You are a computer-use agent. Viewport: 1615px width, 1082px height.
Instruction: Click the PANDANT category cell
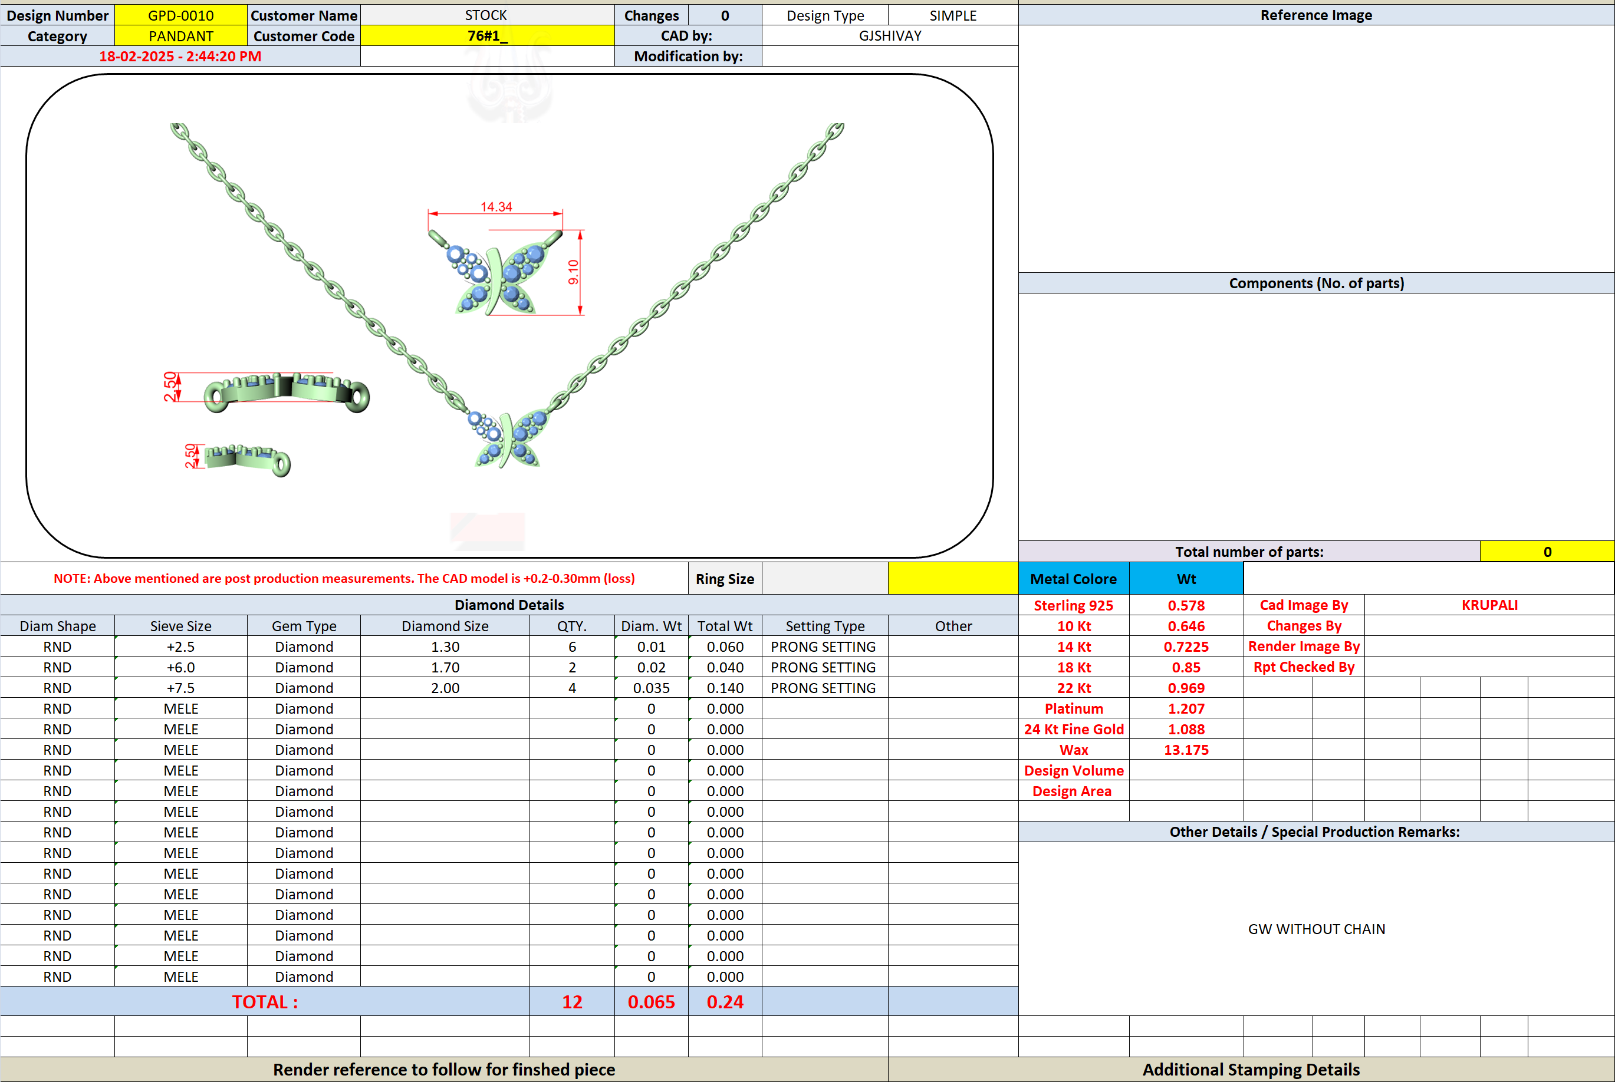[x=181, y=36]
